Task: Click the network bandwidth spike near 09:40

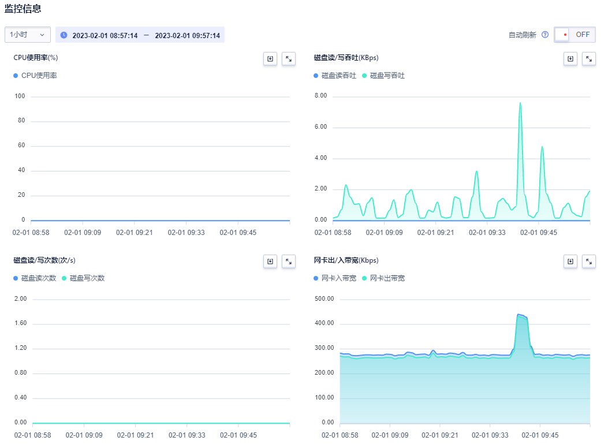Action: (522, 316)
